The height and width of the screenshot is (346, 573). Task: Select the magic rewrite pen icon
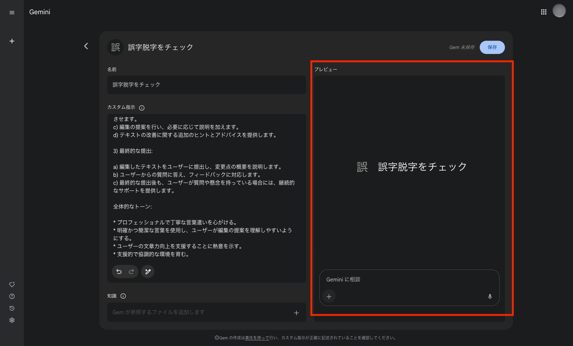coord(147,272)
